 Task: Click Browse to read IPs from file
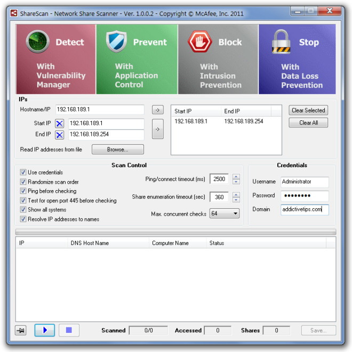tap(117, 150)
